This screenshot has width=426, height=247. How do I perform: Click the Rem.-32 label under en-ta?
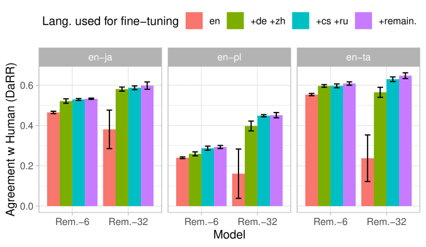(x=386, y=222)
